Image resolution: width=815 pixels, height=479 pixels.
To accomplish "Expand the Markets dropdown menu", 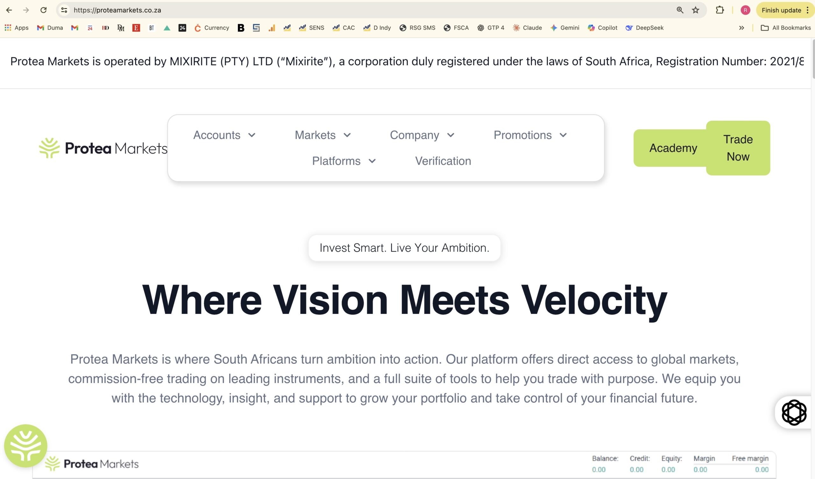I will click(x=323, y=135).
